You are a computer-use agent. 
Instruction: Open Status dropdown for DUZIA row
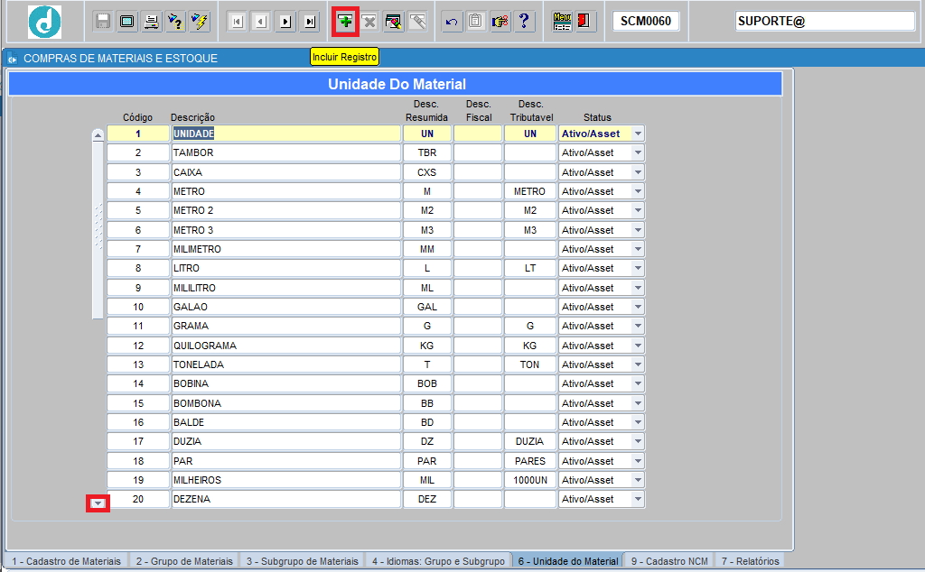[x=638, y=441]
